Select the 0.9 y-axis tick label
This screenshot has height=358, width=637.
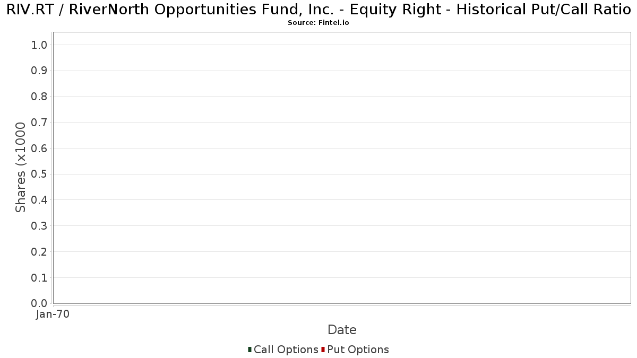point(39,71)
